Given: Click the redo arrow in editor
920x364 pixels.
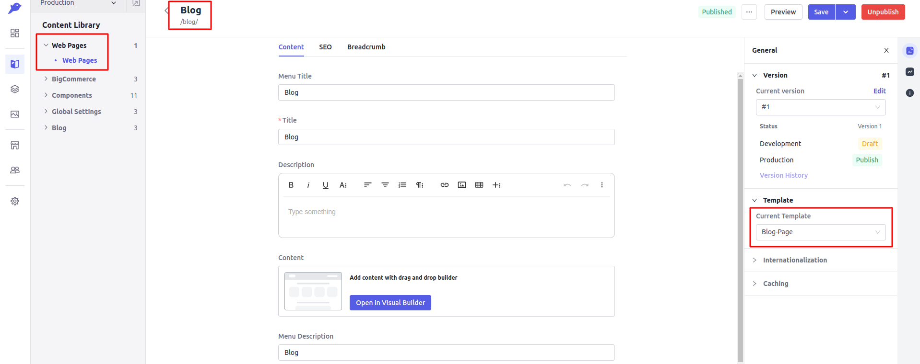Looking at the screenshot, I should (585, 185).
